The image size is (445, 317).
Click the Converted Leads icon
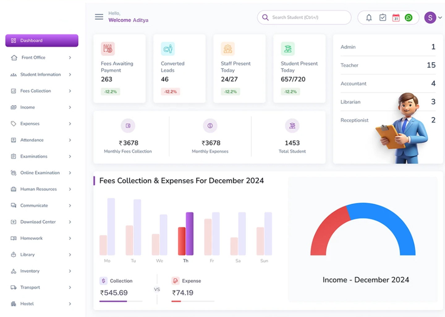(x=168, y=49)
